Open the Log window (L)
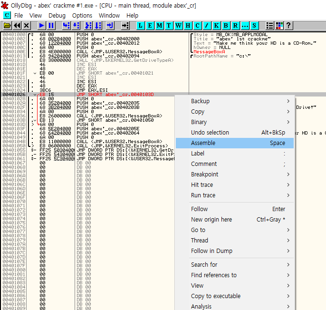The height and width of the screenshot is (310, 326). pyautogui.click(x=141, y=26)
